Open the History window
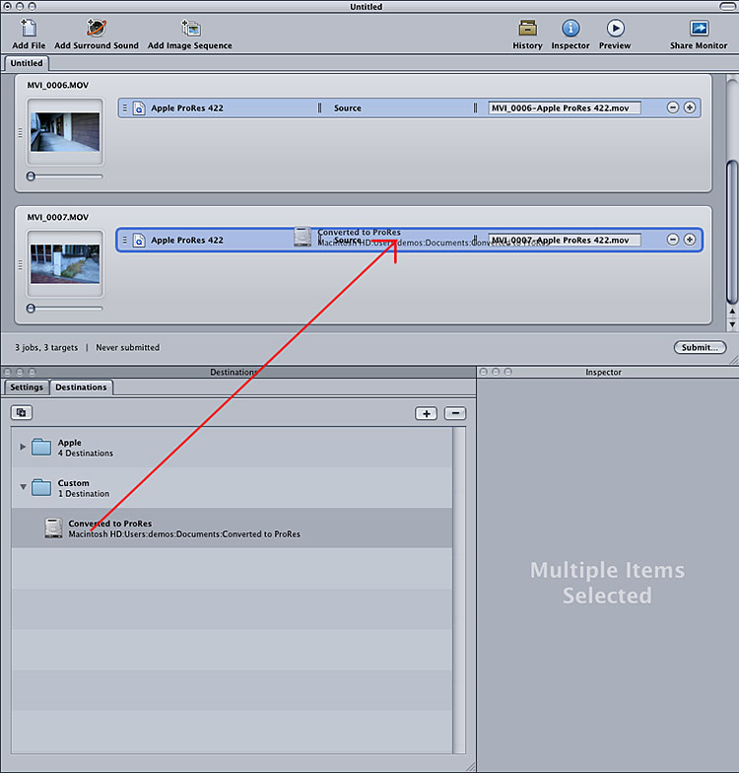This screenshot has height=773, width=739. click(x=527, y=29)
